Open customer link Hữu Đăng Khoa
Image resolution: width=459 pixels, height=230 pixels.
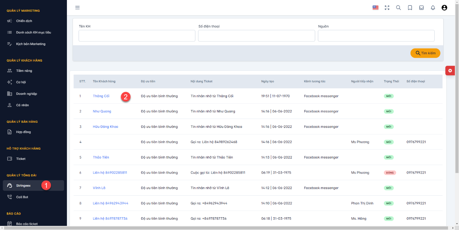(105, 127)
